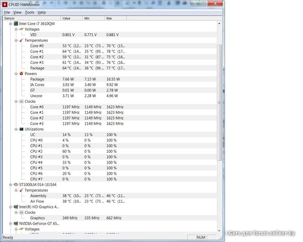Screen dimensions: 303x242
Task: Click the 662 MHz max Graphics value
Action: [x=114, y=218]
